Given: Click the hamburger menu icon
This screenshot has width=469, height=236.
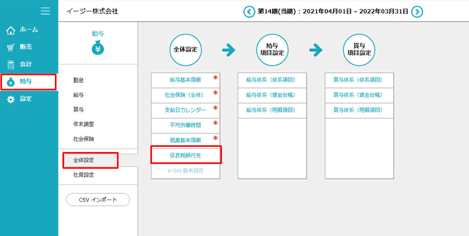Looking at the screenshot, I should click(x=45, y=11).
